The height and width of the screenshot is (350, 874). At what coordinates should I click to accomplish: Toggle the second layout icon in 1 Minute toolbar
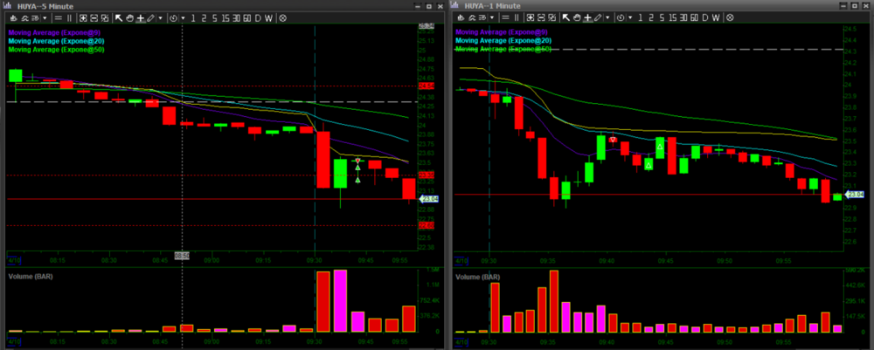[541, 18]
